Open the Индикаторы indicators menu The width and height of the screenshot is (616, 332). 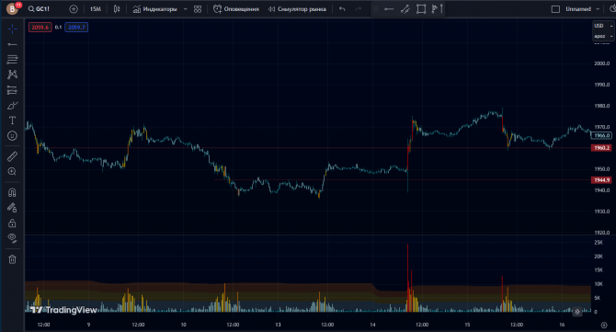tap(155, 9)
